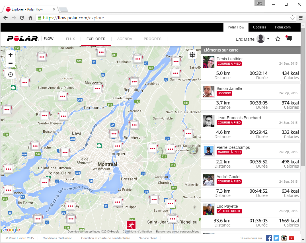Image resolution: width=306 pixels, height=243 pixels.
Task: Click the map zoom in plus button
Action: tap(11, 55)
